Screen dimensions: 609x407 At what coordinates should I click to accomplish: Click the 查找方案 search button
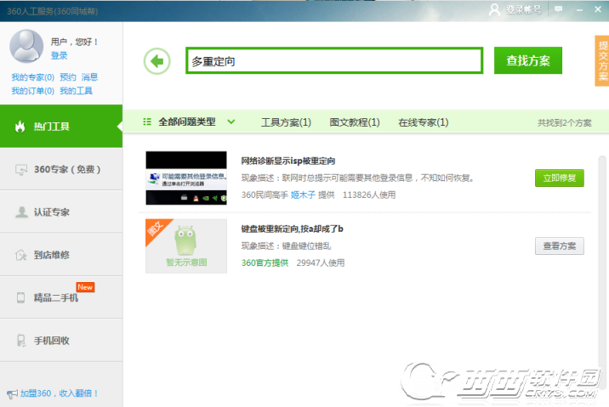(528, 60)
